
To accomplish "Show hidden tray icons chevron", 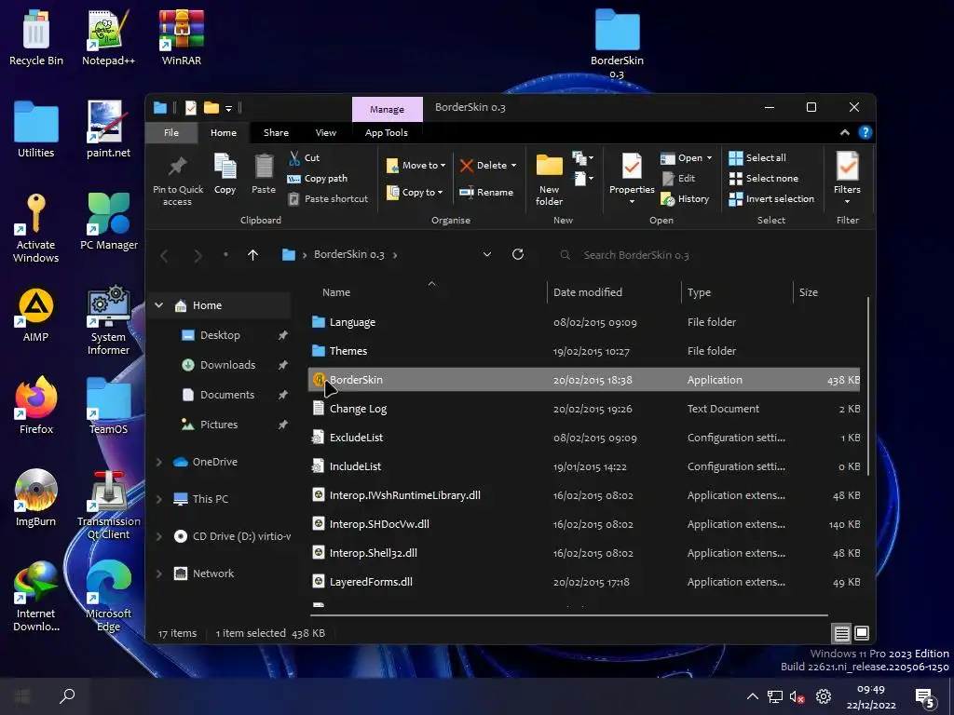I will coord(753,696).
